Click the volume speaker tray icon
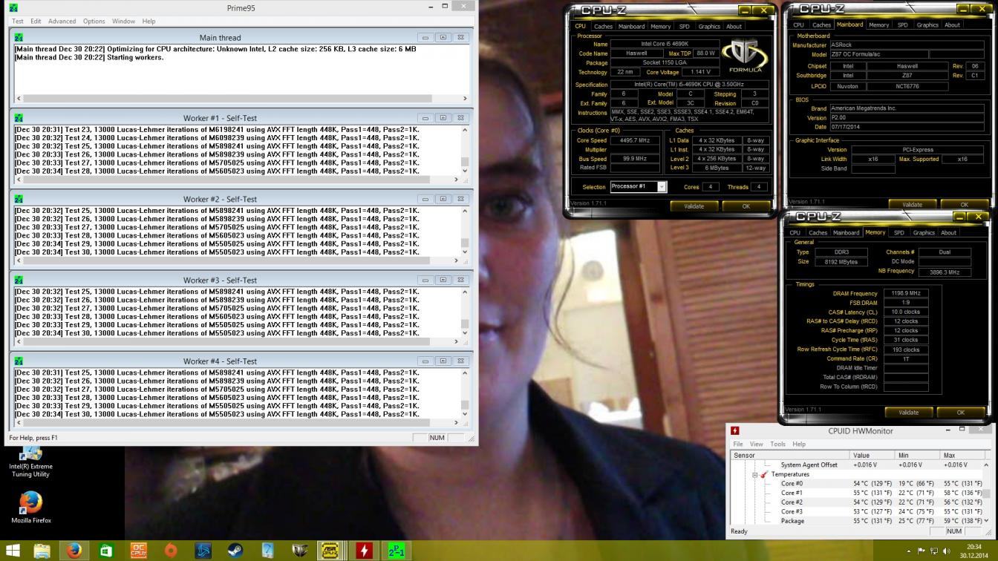The image size is (998, 561). coord(946,551)
